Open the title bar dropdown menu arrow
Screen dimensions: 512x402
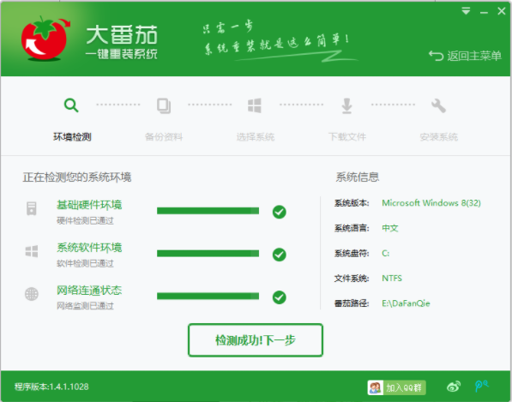coord(466,11)
